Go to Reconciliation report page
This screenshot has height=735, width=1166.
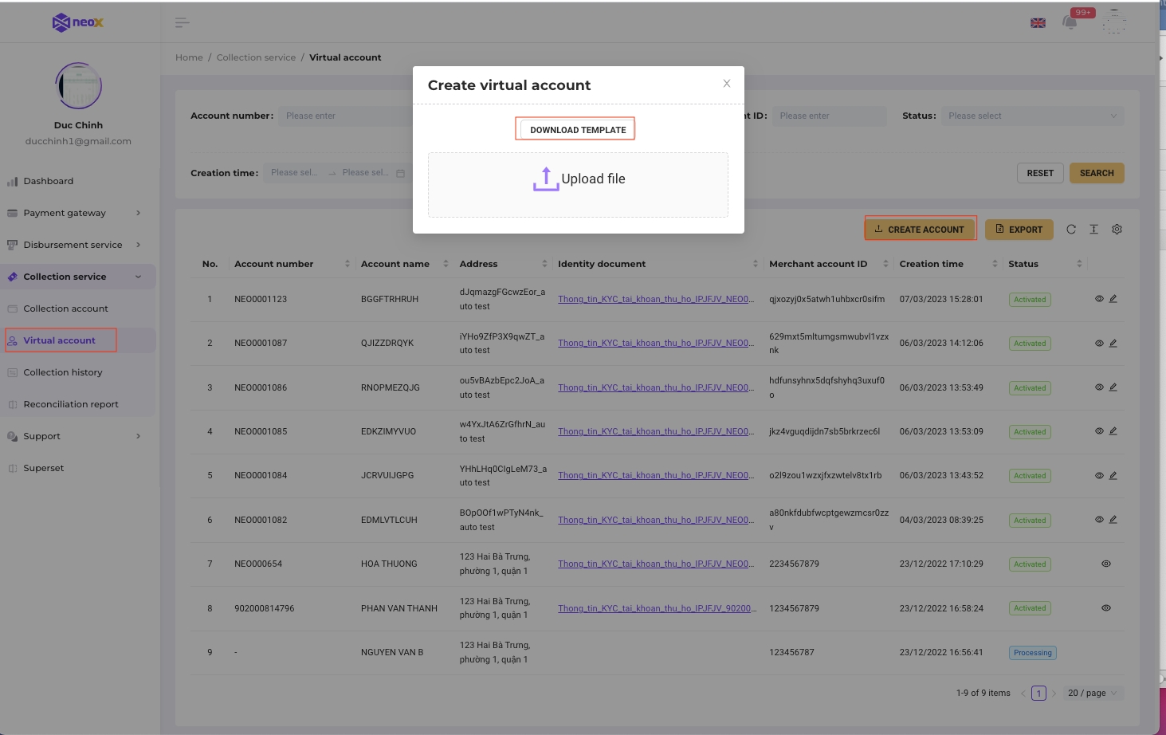point(71,404)
